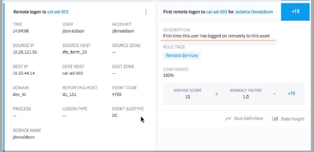
Task: Click the event code 4769 value
Action: pyautogui.click(x=117, y=94)
